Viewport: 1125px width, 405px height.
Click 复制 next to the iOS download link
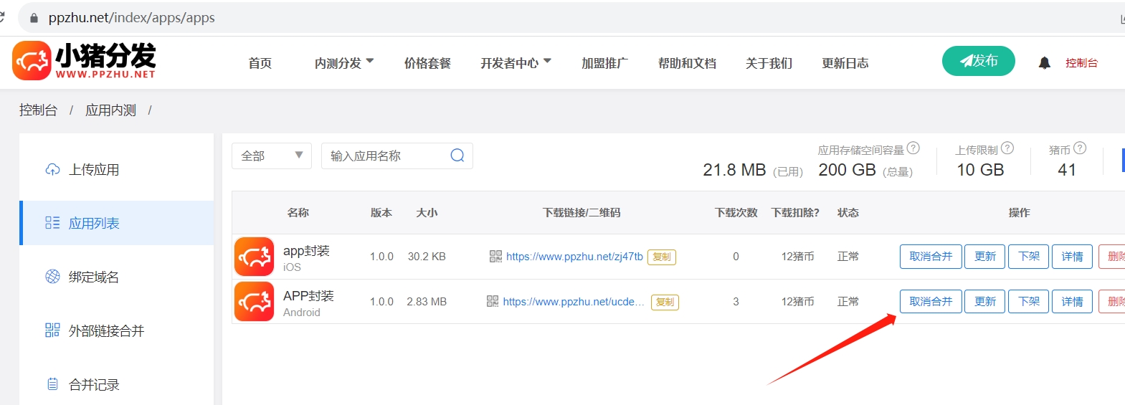point(661,257)
